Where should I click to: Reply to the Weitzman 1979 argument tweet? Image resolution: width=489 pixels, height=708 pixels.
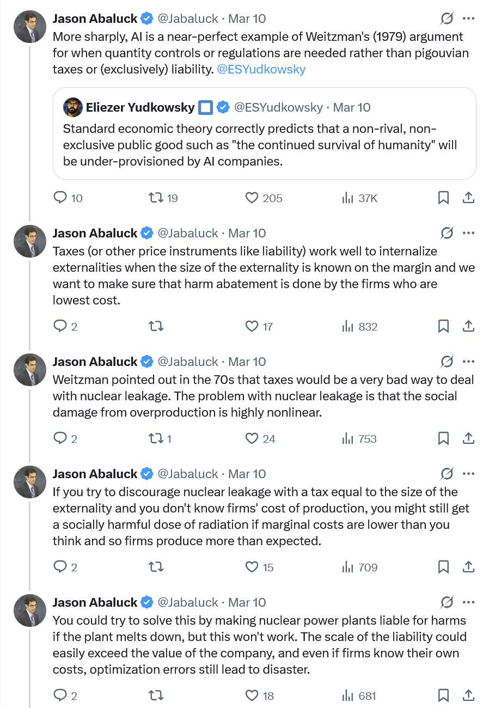[60, 198]
